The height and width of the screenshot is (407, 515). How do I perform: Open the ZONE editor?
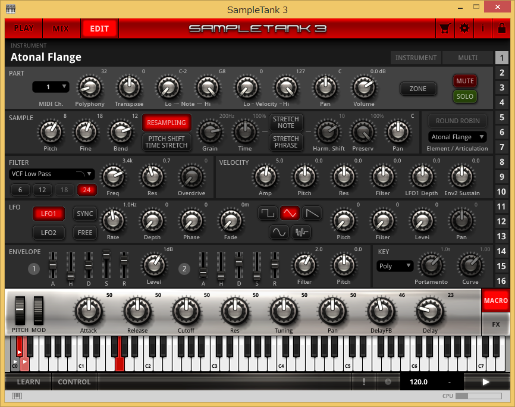[418, 89]
